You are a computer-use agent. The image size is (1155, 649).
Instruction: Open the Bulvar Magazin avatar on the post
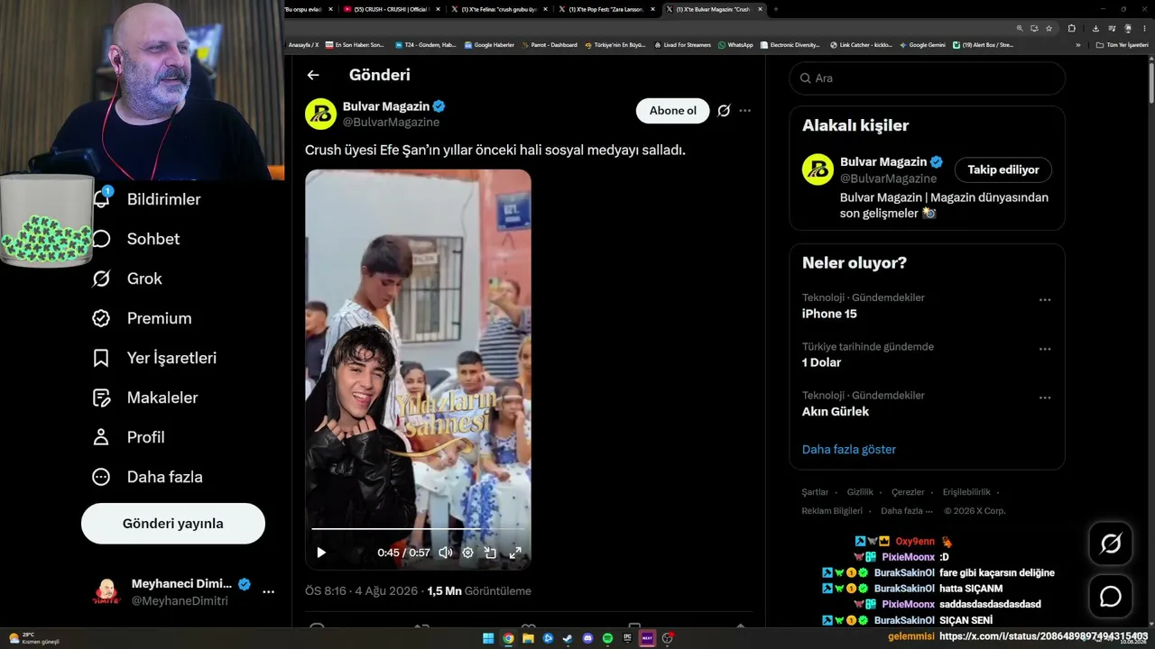320,114
